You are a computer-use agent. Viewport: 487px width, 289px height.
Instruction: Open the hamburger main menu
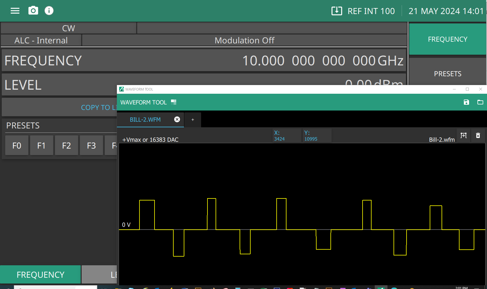coord(15,11)
